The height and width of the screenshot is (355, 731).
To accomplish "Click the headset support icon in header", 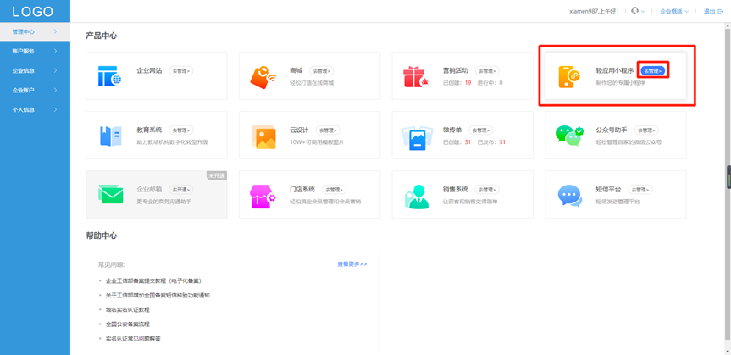I will coord(634,11).
